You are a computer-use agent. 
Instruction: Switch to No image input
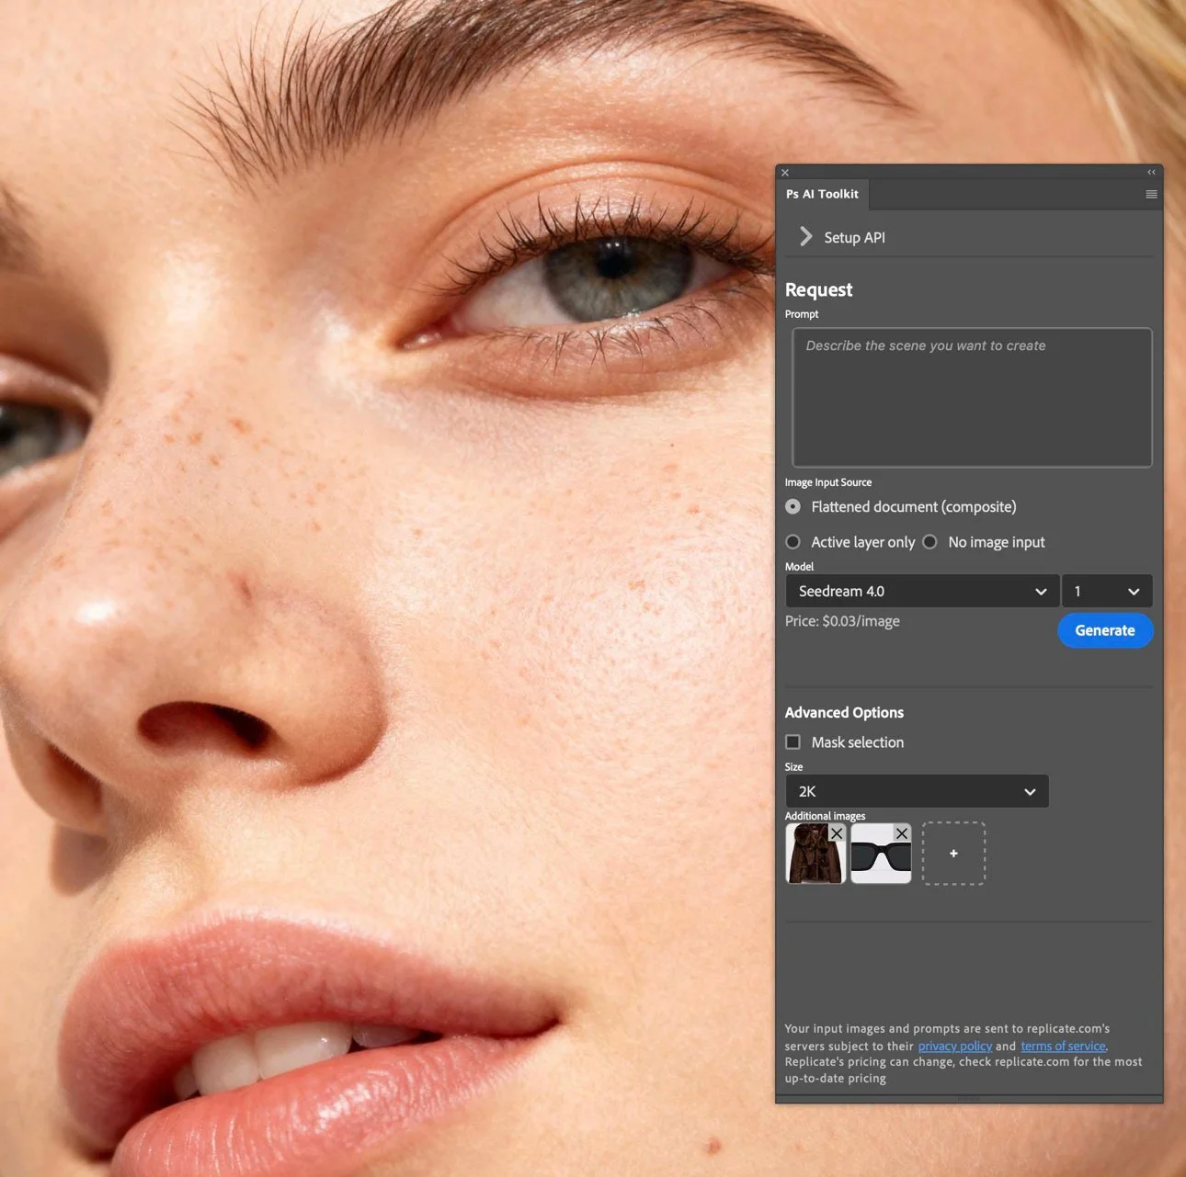pos(929,542)
